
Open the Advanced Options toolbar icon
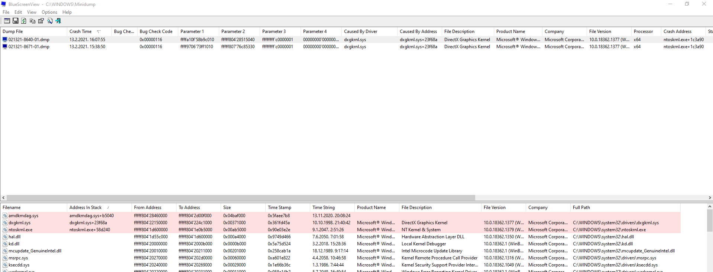coord(7,21)
